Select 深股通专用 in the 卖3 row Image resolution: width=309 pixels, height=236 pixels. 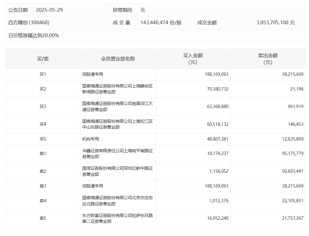coord(93,186)
